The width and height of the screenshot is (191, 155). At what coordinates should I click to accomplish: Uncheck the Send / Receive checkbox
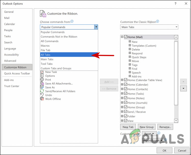pyautogui.click(x=126, y=111)
